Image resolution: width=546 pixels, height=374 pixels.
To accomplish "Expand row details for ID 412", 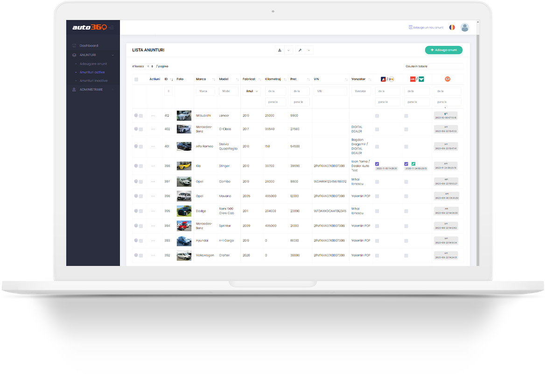I will point(136,116).
